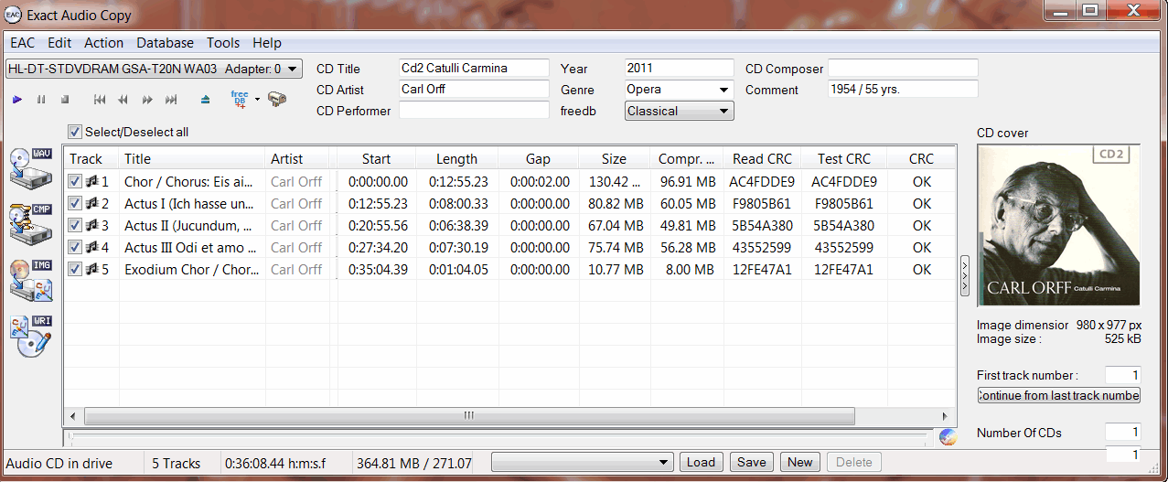Click the CMP compressed copy icon

coord(30,221)
